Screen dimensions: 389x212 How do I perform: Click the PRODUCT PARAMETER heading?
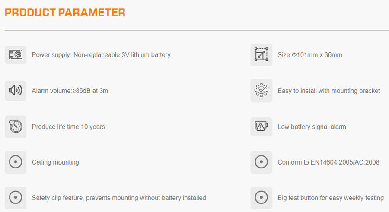click(65, 13)
